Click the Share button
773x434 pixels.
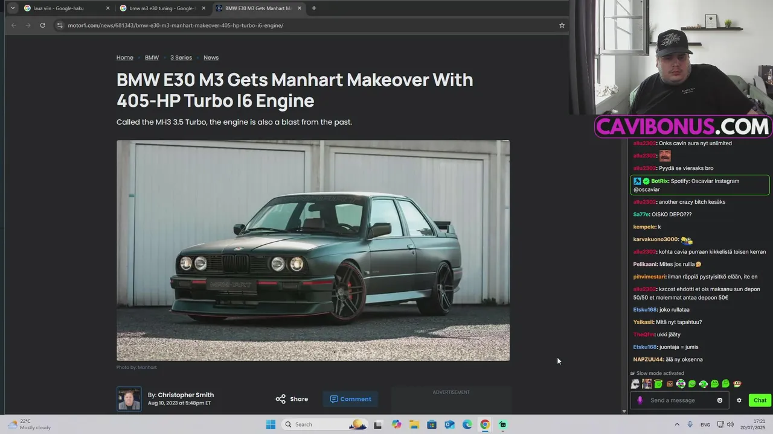[292, 399]
